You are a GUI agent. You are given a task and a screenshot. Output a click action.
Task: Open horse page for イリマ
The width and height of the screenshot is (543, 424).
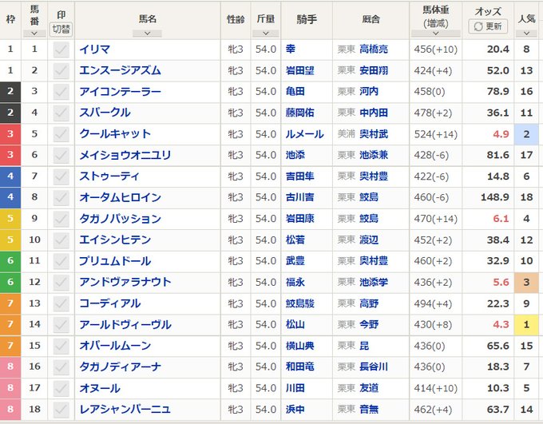pos(94,50)
